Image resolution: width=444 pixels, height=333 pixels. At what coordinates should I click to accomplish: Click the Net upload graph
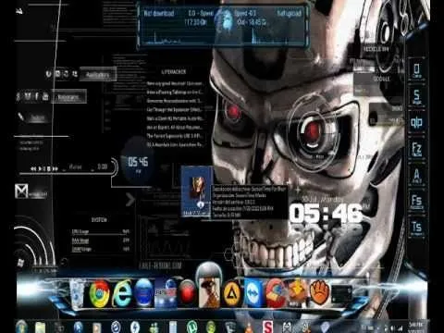pyautogui.click(x=269, y=37)
